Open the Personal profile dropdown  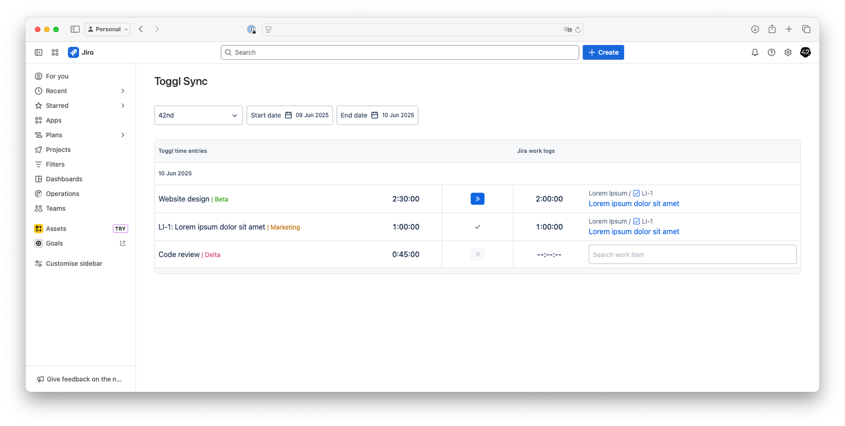[108, 29]
